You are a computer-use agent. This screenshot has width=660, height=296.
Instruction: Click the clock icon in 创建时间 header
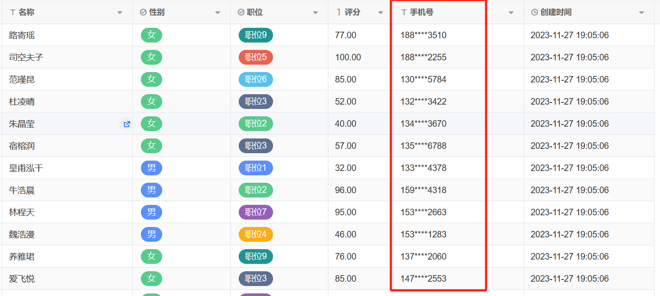tap(534, 13)
